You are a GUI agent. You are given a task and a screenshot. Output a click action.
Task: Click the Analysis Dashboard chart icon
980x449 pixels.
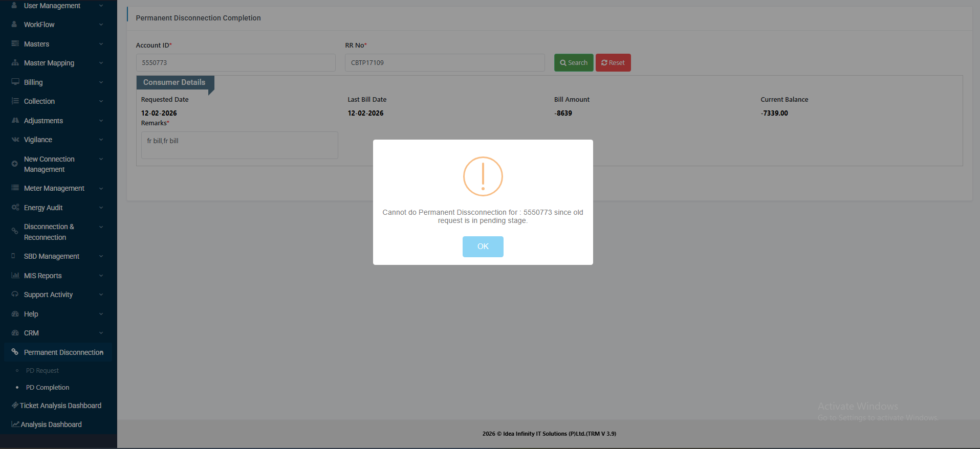15,424
